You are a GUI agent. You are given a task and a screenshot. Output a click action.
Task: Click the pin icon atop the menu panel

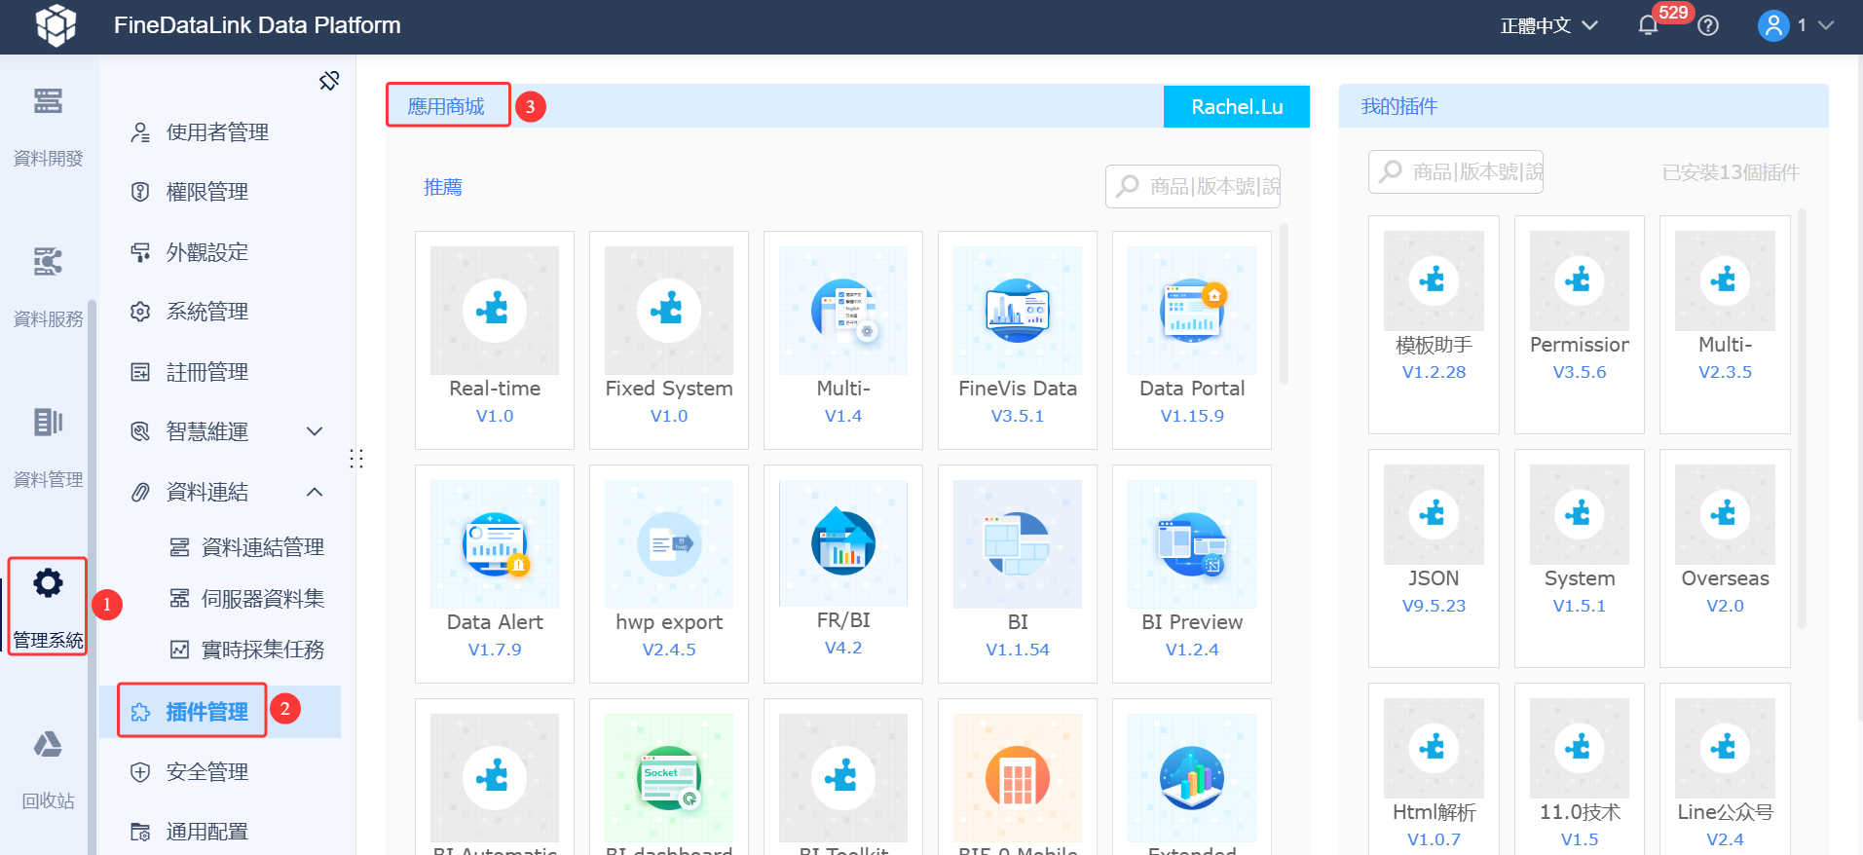(x=329, y=81)
